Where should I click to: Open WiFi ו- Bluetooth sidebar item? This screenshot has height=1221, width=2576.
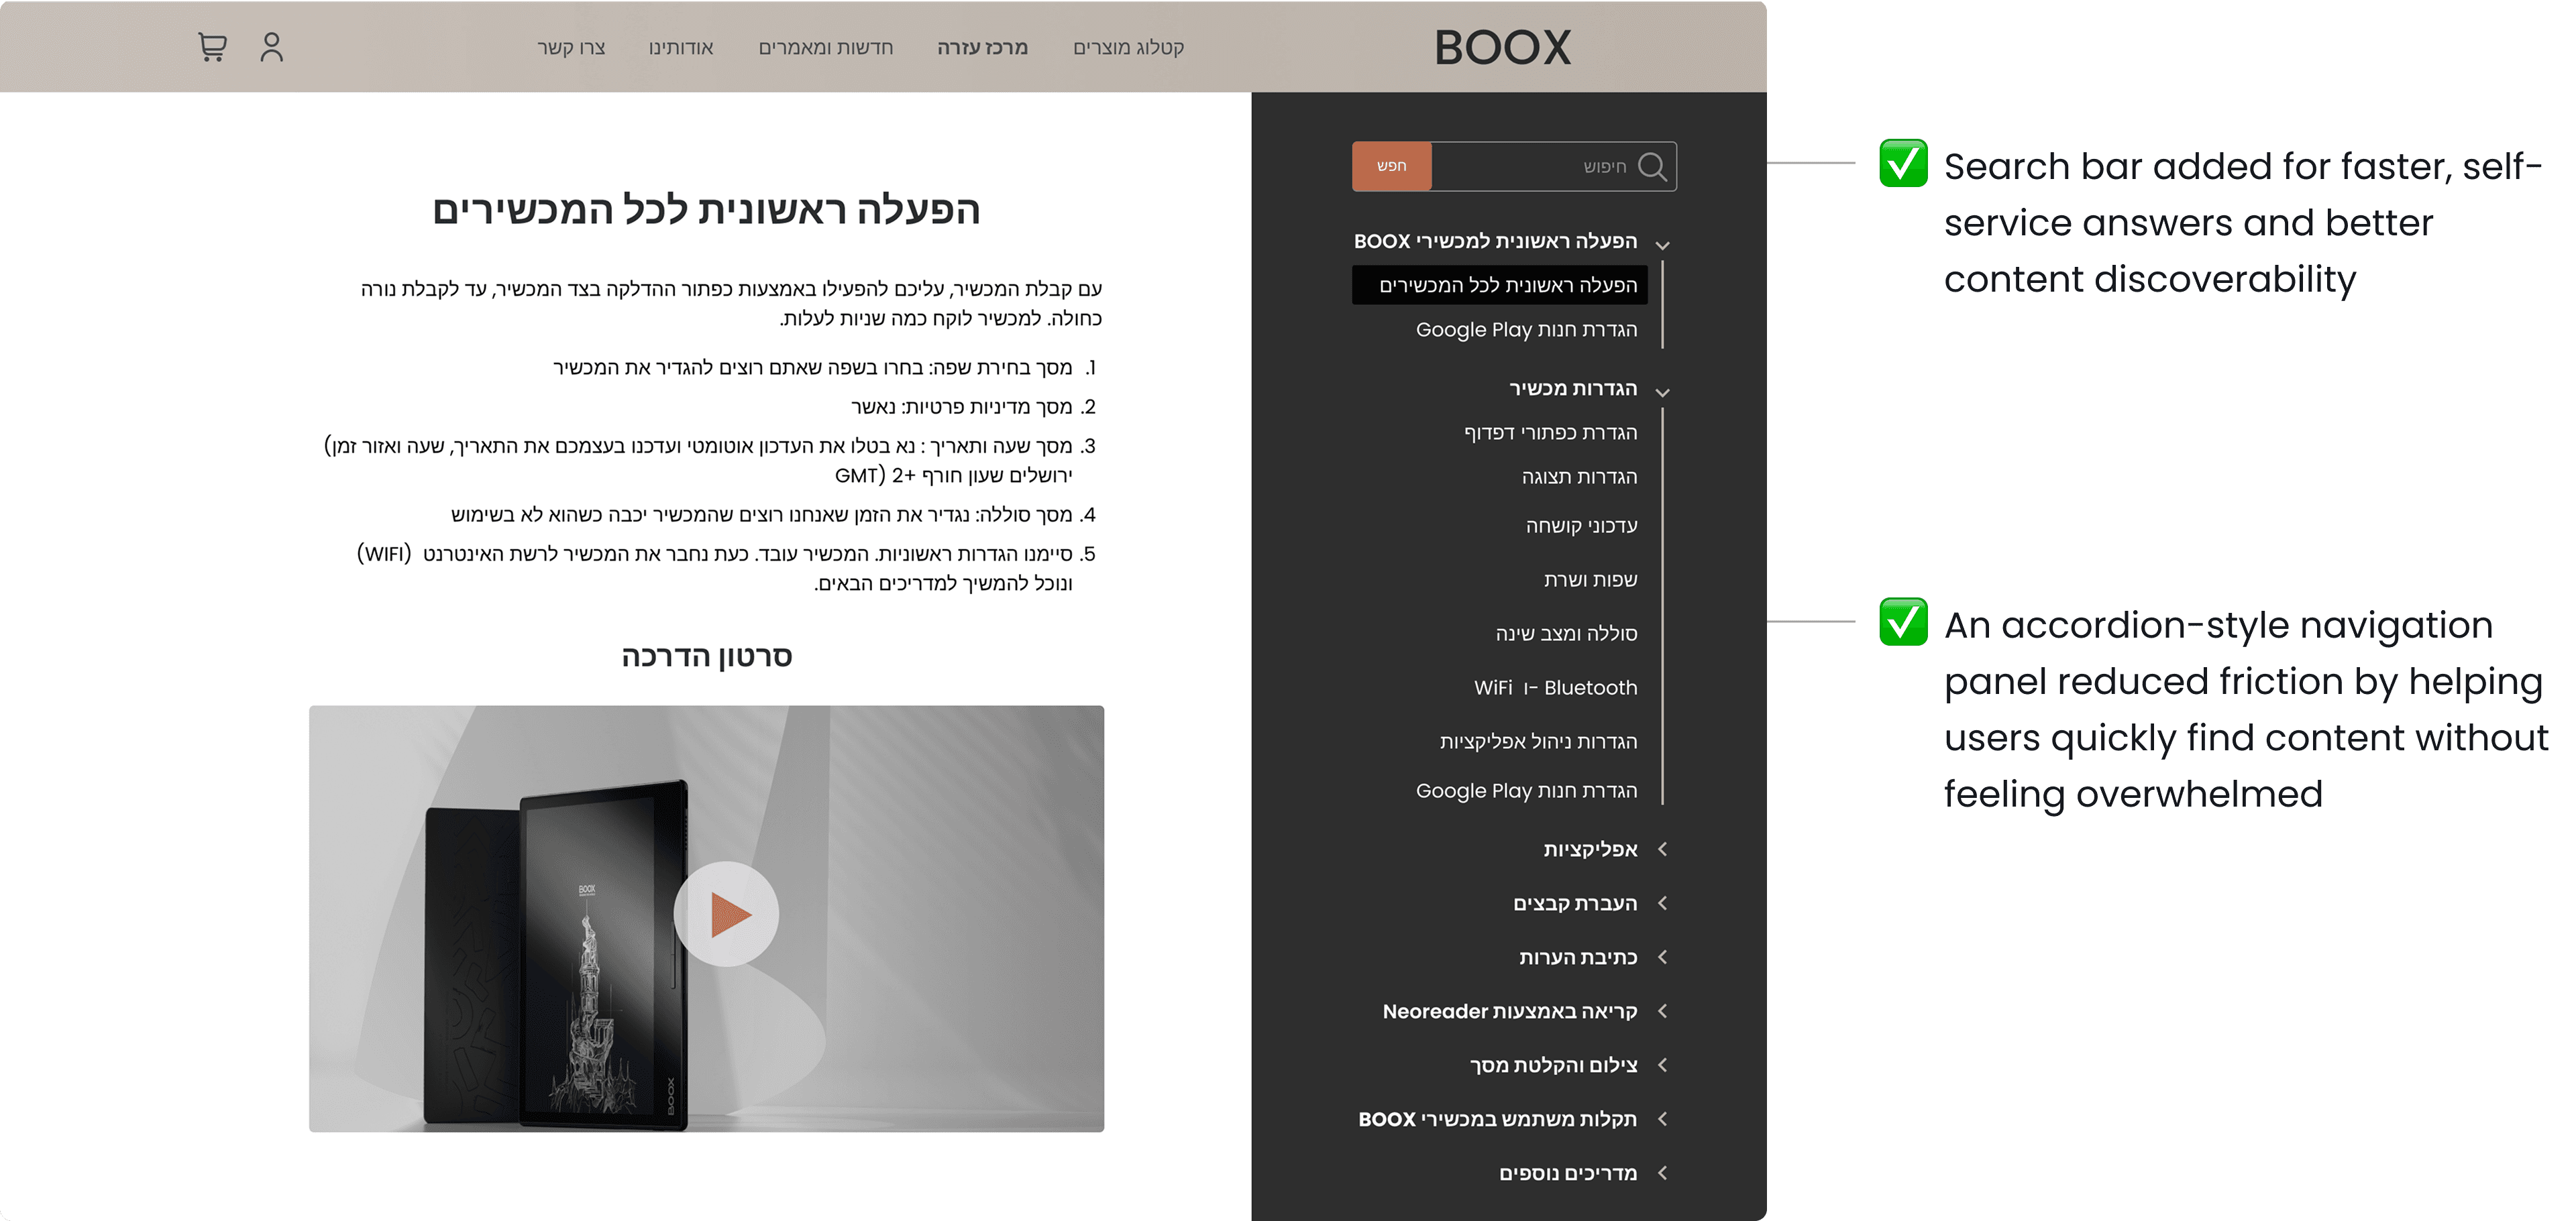coord(1555,687)
